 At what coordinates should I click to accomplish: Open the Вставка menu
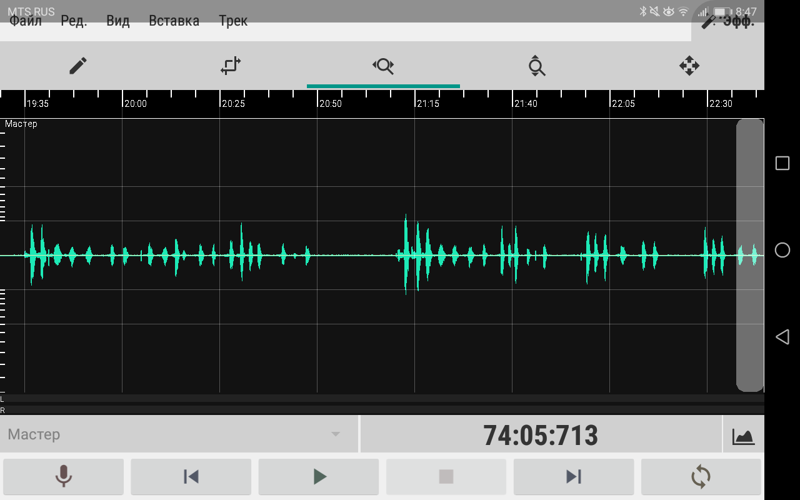(174, 21)
